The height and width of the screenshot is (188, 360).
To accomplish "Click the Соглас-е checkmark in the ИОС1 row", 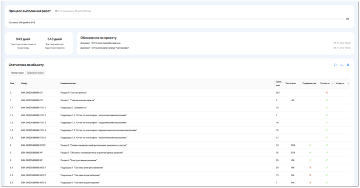I will pyautogui.click(x=327, y=167).
